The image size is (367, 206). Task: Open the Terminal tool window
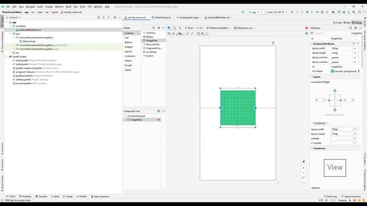coord(41,196)
